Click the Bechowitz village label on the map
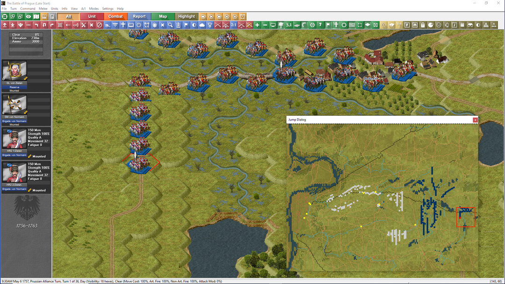This screenshot has width=505, height=284. (x=371, y=78)
